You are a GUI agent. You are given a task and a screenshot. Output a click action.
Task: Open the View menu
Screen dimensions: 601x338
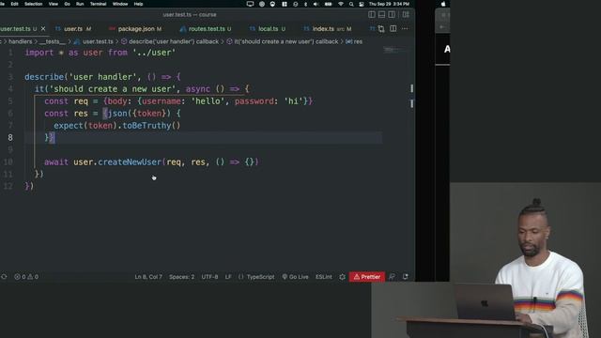pos(54,4)
